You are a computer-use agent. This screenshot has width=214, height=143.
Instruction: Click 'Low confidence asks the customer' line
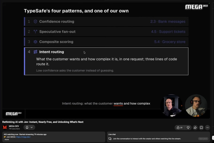(75, 71)
